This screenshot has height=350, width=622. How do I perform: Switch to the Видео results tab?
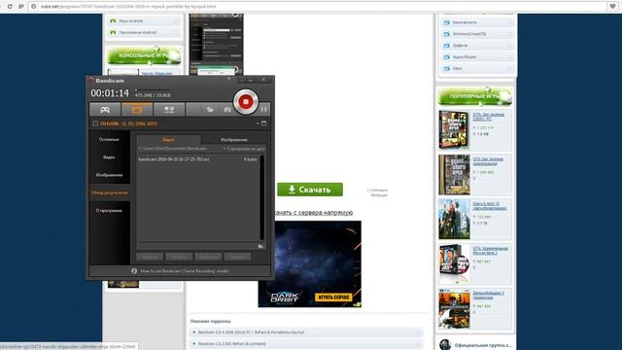pyautogui.click(x=168, y=140)
